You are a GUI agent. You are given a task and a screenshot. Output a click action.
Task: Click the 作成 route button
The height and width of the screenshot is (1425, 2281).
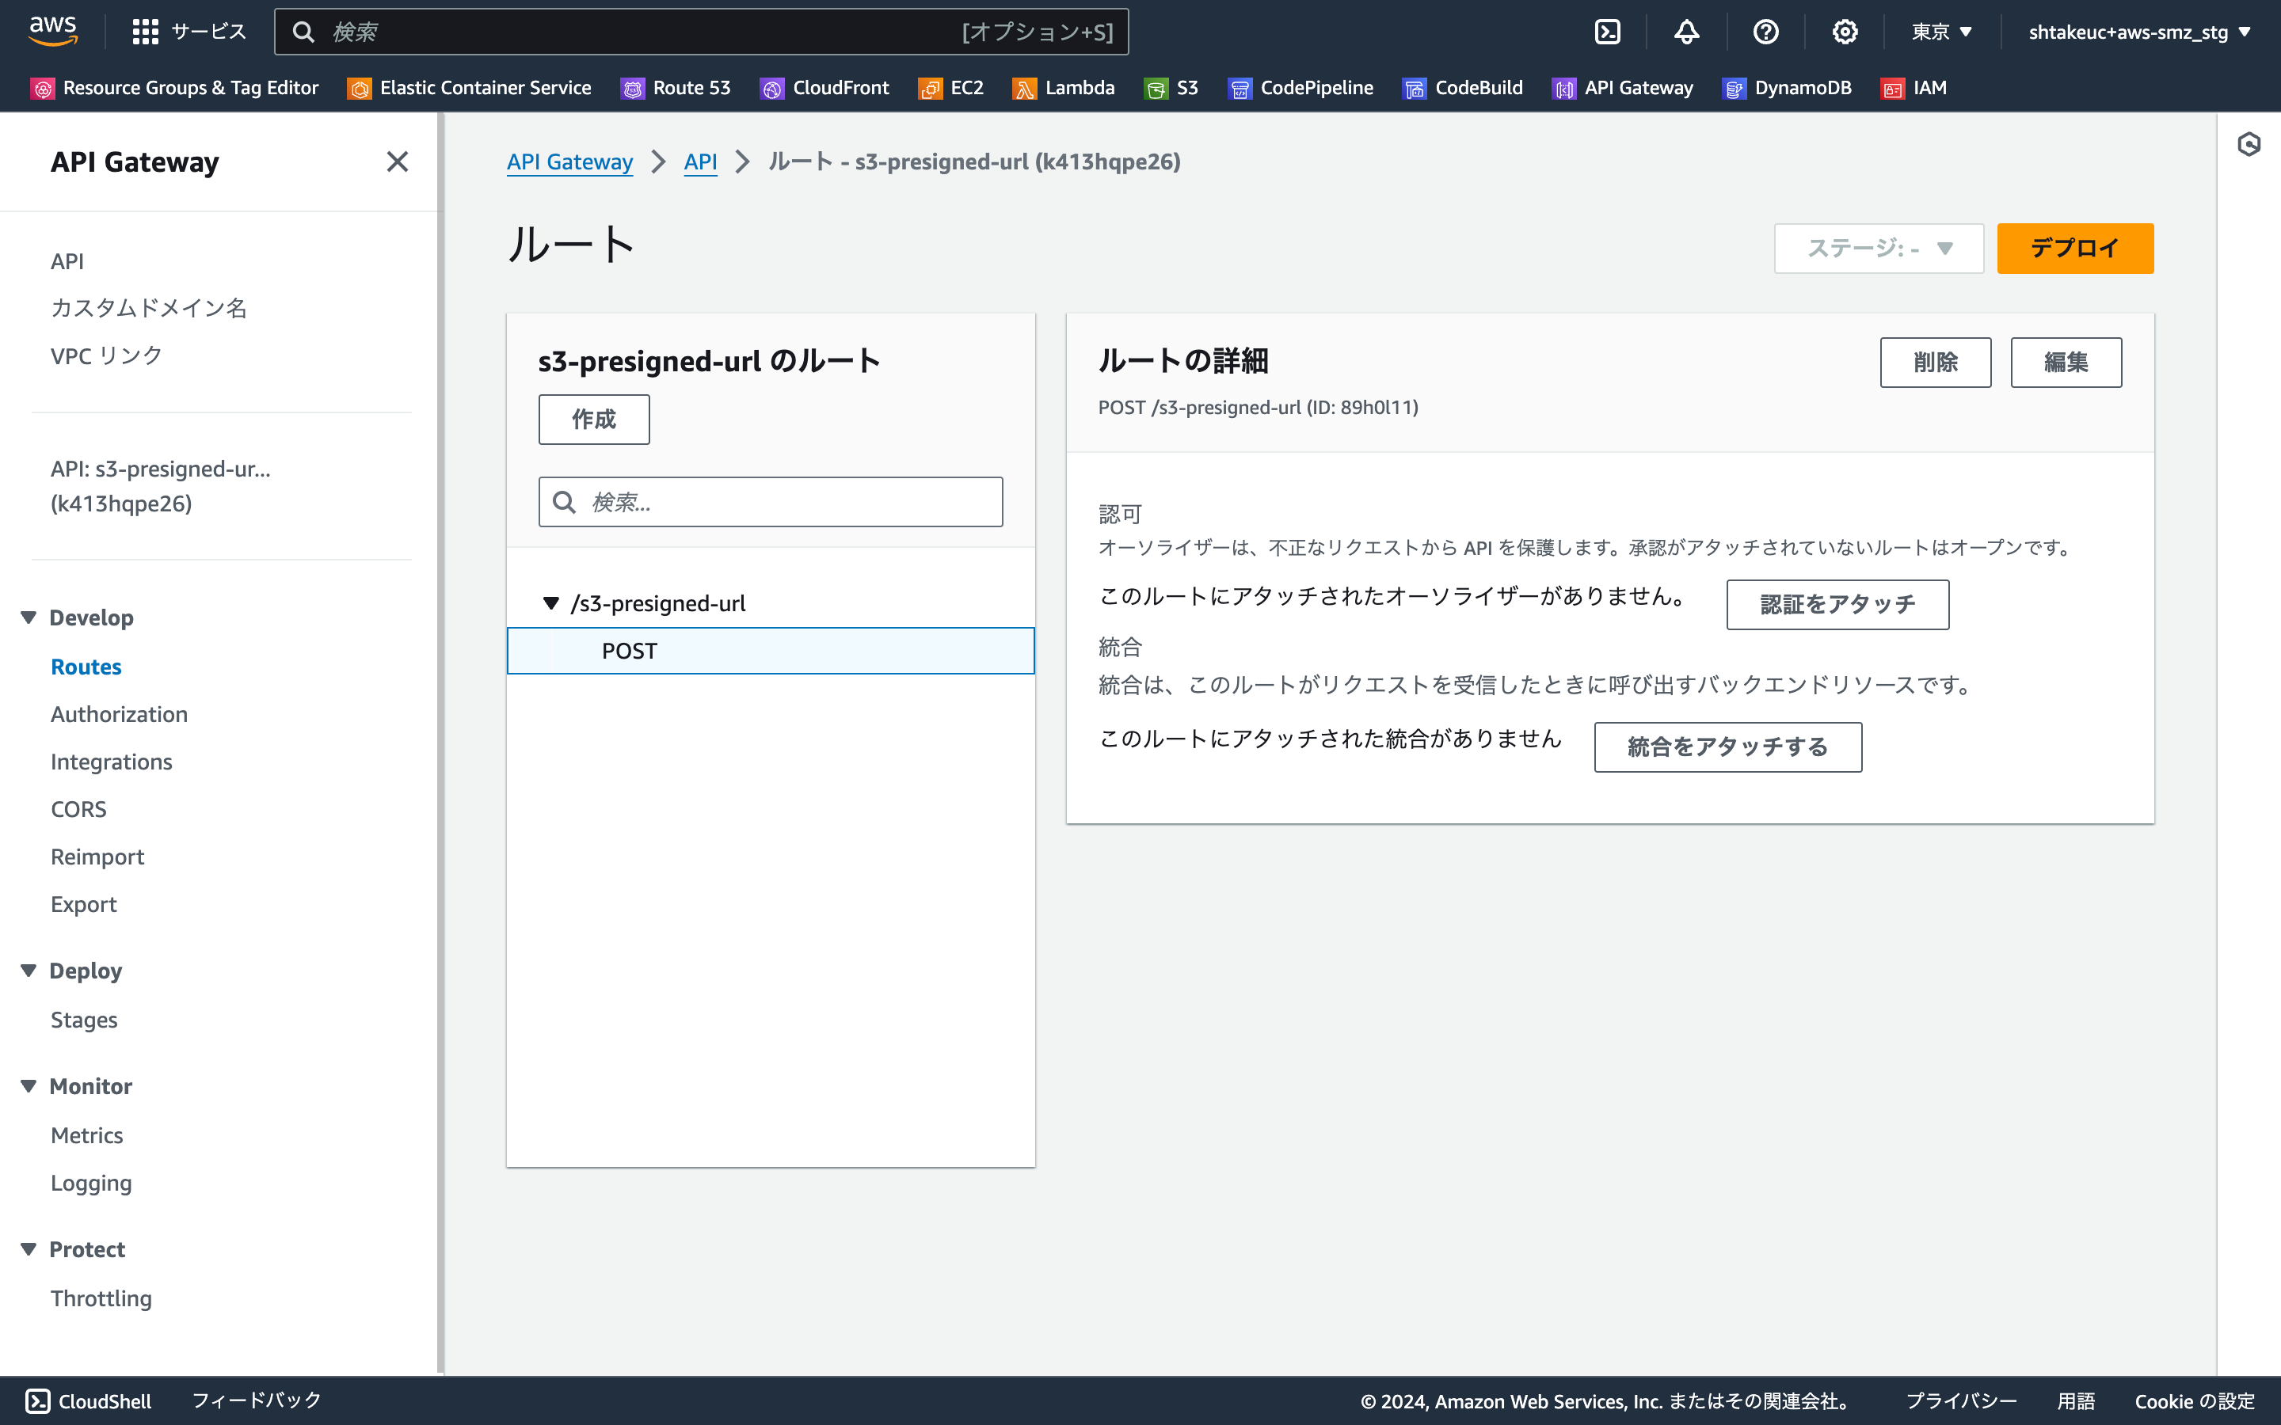(593, 419)
